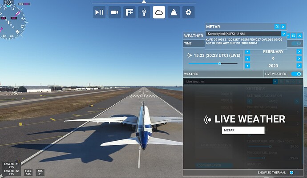Click the compass heading indicator 133°
Viewport: 307px width, 178px height.
(x=8, y=2)
